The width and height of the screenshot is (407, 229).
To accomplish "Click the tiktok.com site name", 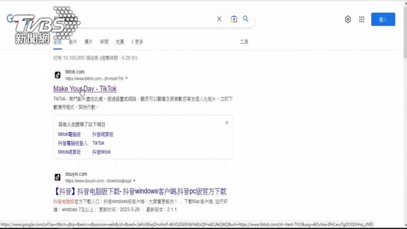I will (x=75, y=72).
